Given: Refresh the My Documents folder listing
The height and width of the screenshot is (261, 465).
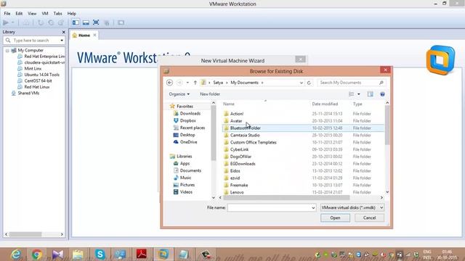Looking at the screenshot, I should tap(309, 83).
